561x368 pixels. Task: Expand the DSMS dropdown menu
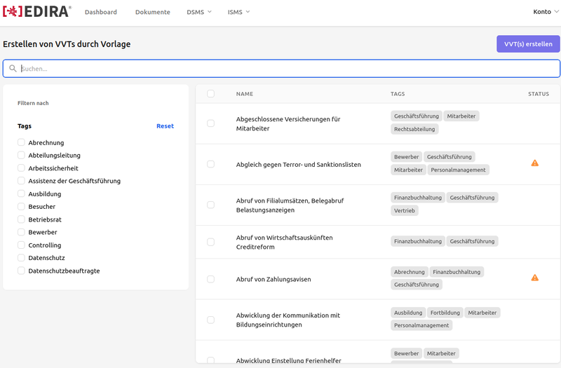[x=198, y=12]
